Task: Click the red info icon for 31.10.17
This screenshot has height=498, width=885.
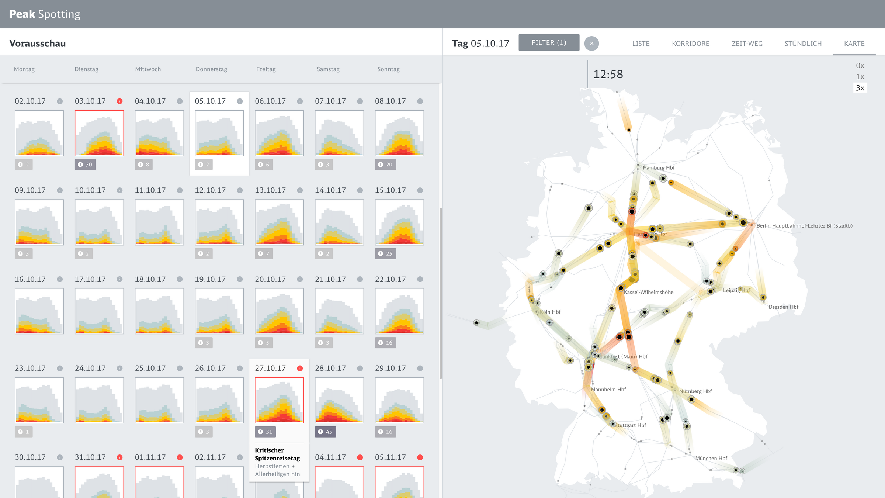Action: point(119,457)
